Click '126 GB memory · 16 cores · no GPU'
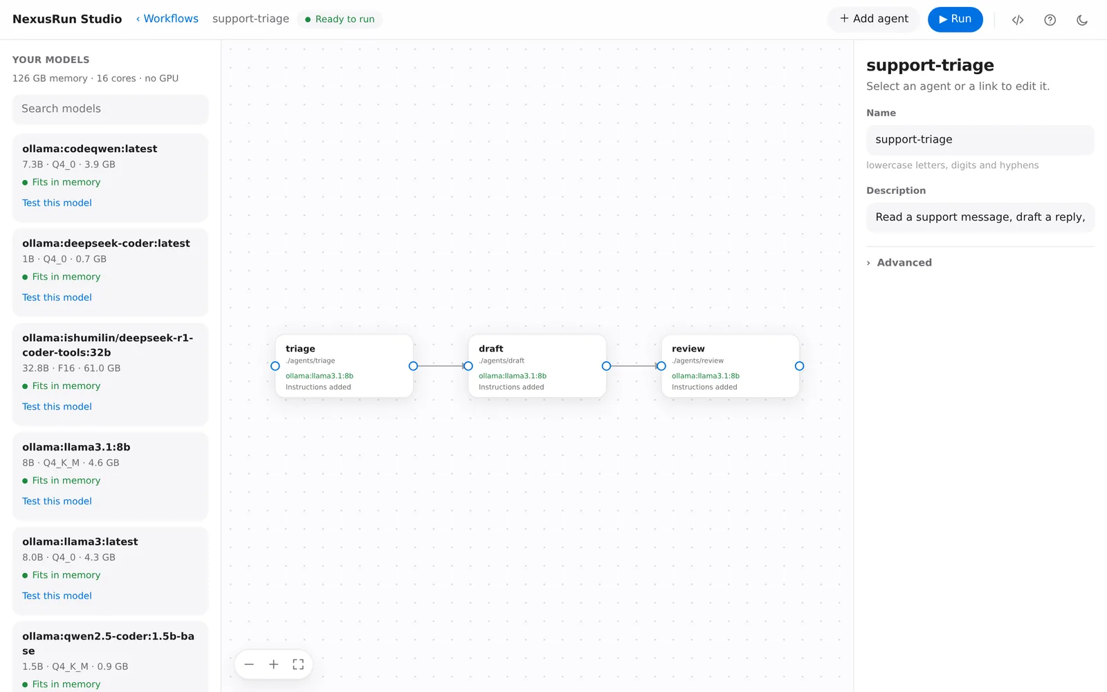This screenshot has width=1107, height=692. [x=95, y=78]
